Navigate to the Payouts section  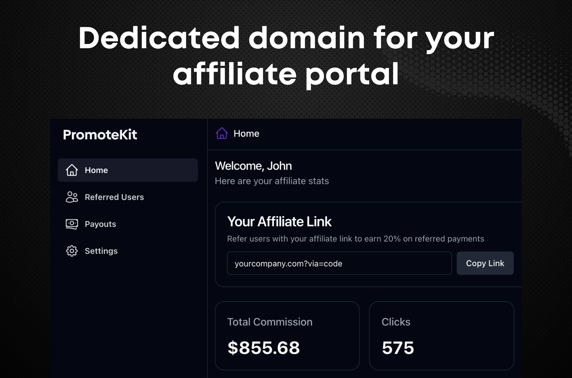click(x=100, y=224)
